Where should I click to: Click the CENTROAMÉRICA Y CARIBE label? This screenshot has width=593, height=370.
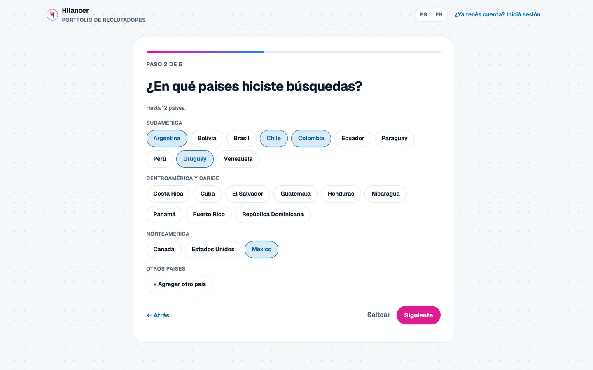coord(183,178)
